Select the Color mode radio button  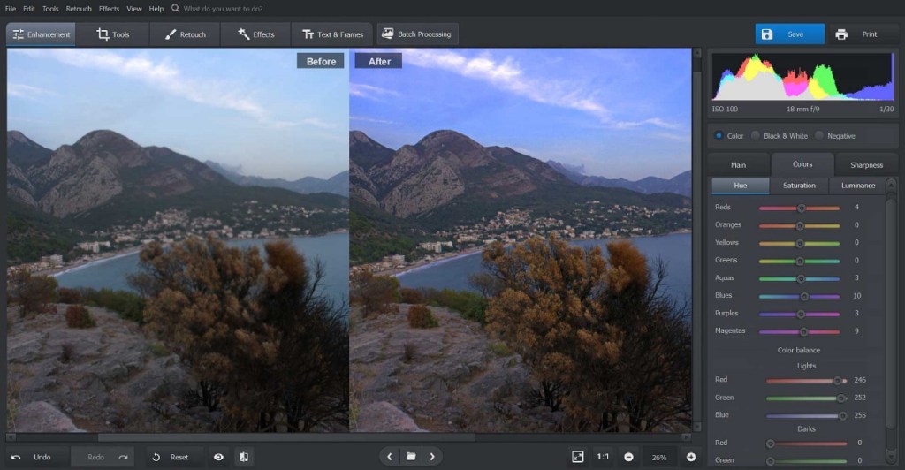pos(719,136)
